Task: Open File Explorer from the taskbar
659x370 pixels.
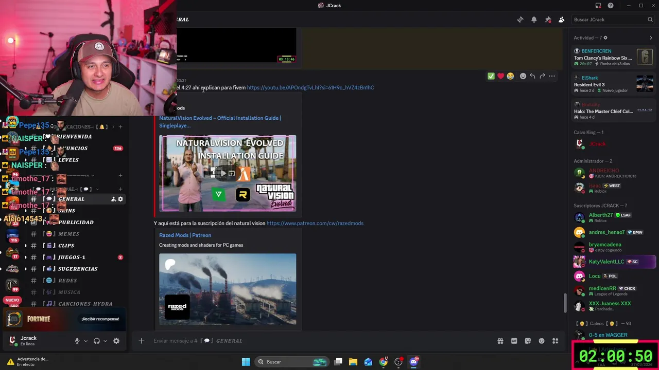Action: 353,362
